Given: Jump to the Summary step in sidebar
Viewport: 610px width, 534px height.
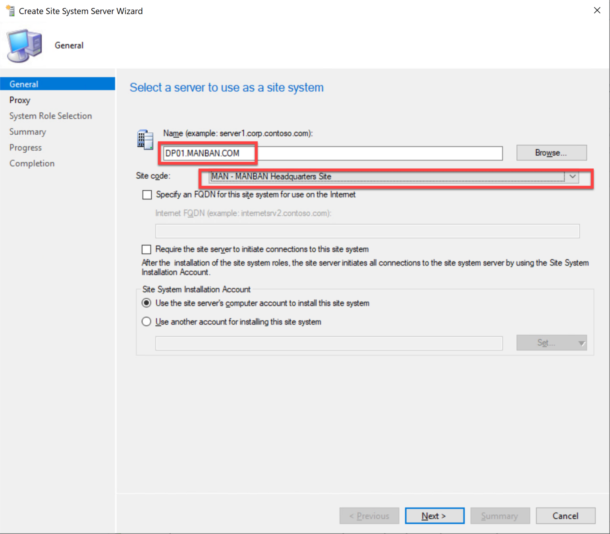Looking at the screenshot, I should click(x=28, y=132).
